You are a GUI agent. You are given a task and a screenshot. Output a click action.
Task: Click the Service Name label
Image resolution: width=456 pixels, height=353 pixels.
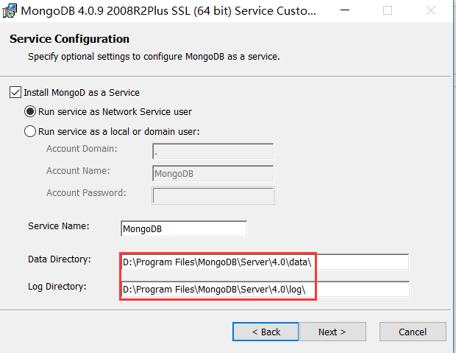point(59,226)
